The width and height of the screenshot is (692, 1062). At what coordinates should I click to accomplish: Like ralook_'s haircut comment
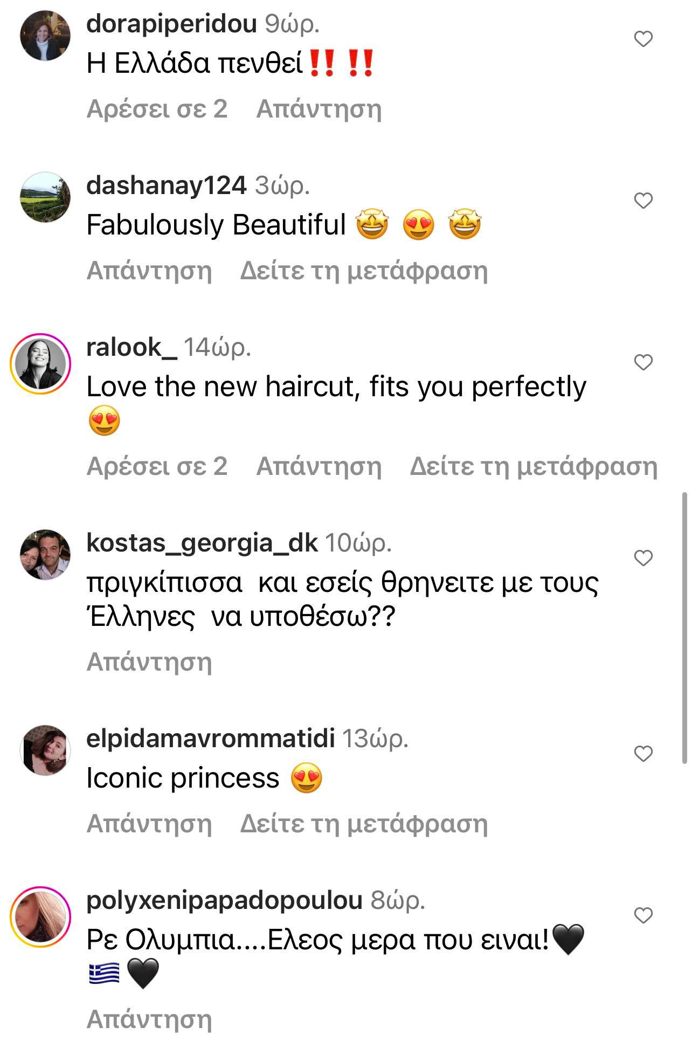pyautogui.click(x=643, y=363)
